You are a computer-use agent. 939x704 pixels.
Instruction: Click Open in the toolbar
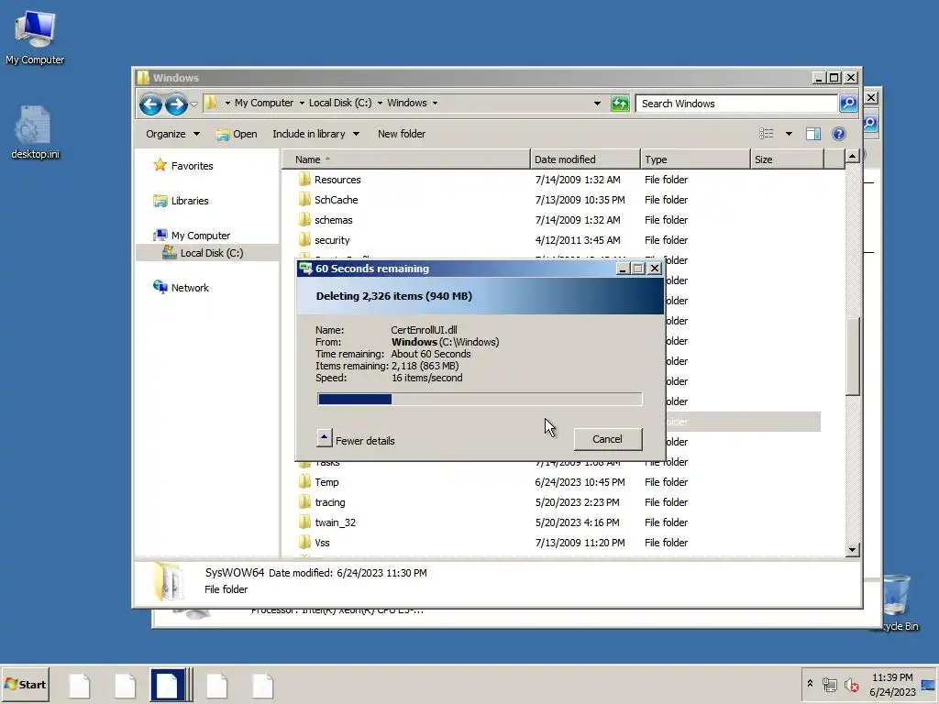(x=238, y=134)
